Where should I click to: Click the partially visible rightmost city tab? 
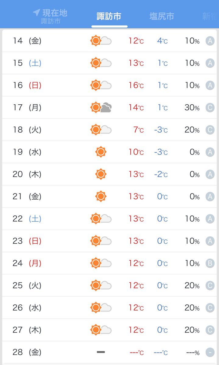(210, 16)
